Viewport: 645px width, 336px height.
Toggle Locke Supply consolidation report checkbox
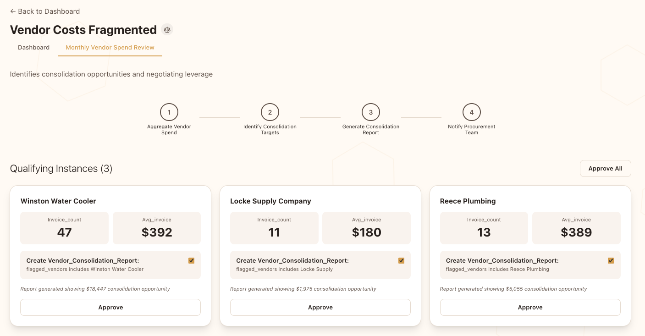[x=401, y=261]
